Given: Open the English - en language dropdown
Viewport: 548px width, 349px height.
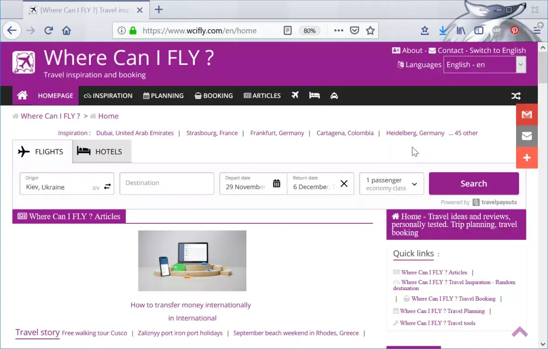Looking at the screenshot, I should 485,65.
